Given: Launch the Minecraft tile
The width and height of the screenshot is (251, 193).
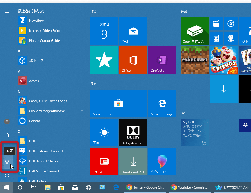Looking at the screenshot, I should [x=194, y=60].
